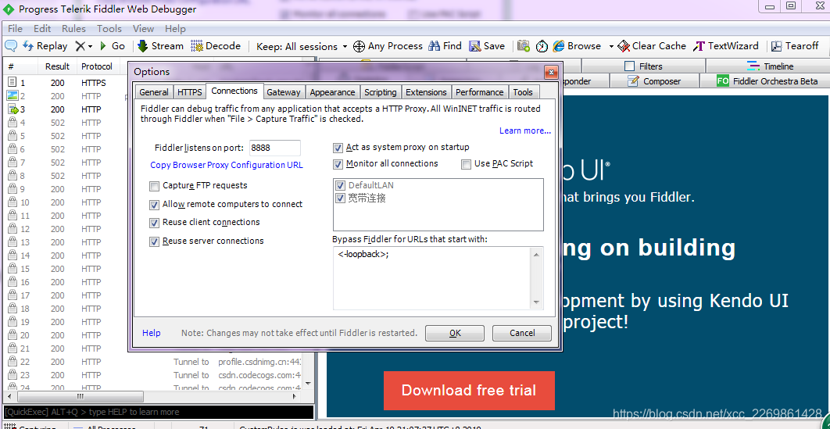
Task: Click Copy Browser Proxy Configuration URL link
Action: pos(227,165)
